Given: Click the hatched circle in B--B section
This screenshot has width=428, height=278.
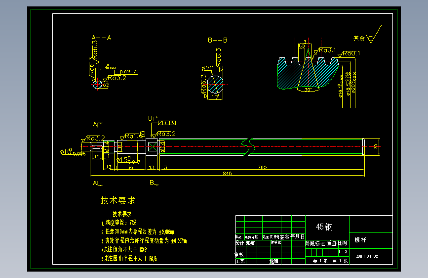Looking at the screenshot, I should pos(215,84).
